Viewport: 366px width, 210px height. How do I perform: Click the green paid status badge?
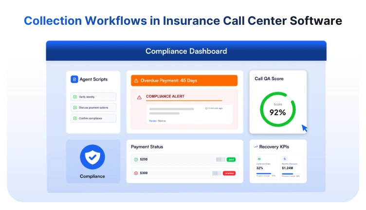coord(231,159)
